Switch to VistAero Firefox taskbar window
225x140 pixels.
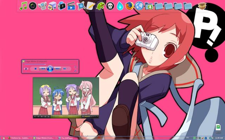[x=19, y=138]
